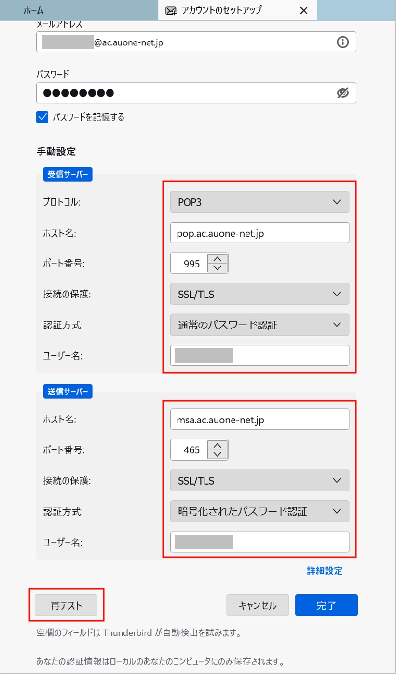Click the キャンセル button
396x674 pixels.
point(258,605)
